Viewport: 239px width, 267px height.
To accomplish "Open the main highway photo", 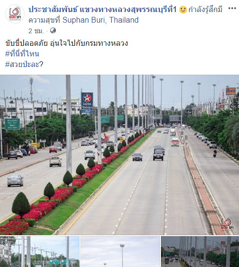I will 119,155.
